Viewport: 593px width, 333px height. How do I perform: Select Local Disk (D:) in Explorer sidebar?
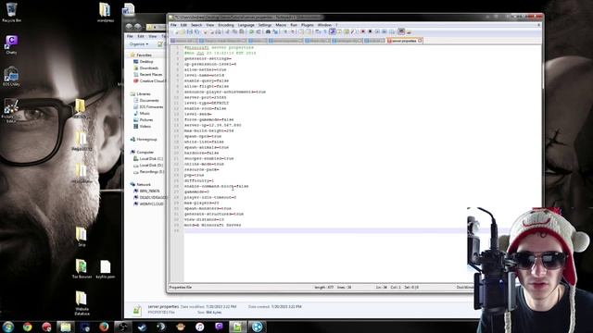[151, 166]
